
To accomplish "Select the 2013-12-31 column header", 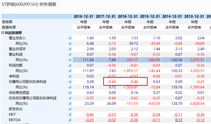I will click(194, 16).
